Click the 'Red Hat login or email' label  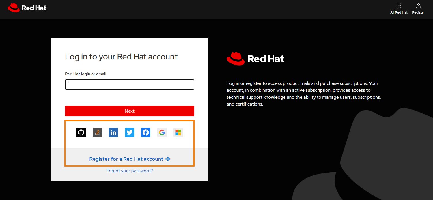[x=86, y=74]
